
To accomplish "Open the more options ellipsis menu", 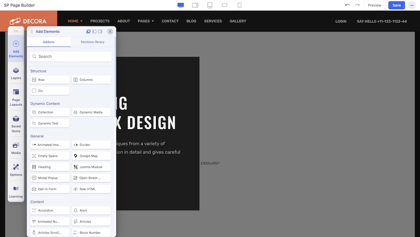I will point(412,5).
